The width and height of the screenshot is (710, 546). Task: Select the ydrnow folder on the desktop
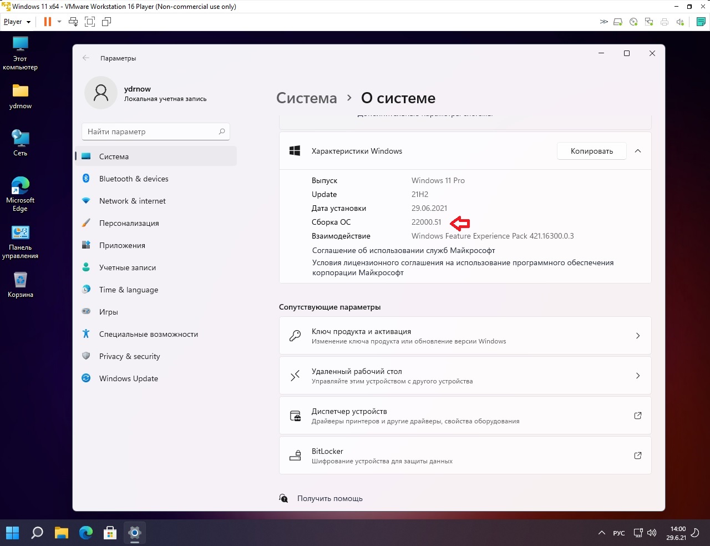point(21,96)
